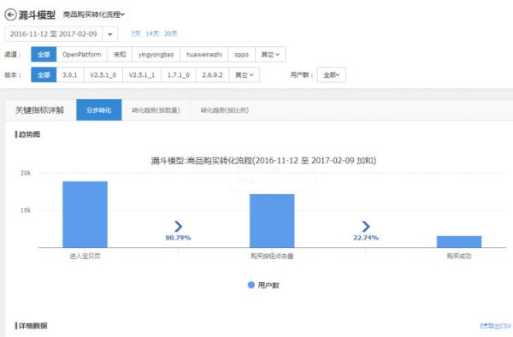Image resolution: width=513 pixels, height=337 pixels.
Task: Click the 关键指标详解 label
Action: click(x=39, y=110)
